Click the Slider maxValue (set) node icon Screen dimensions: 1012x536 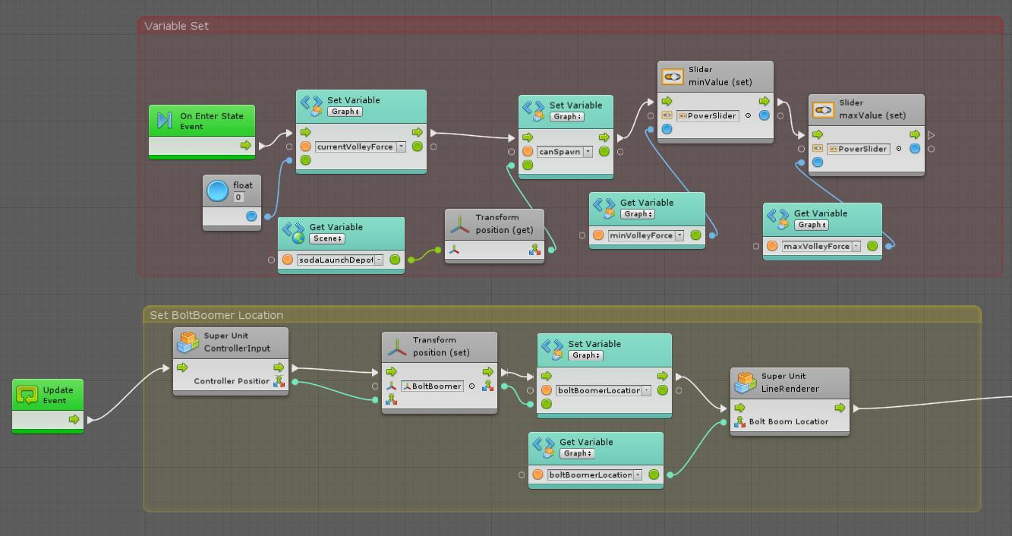824,109
